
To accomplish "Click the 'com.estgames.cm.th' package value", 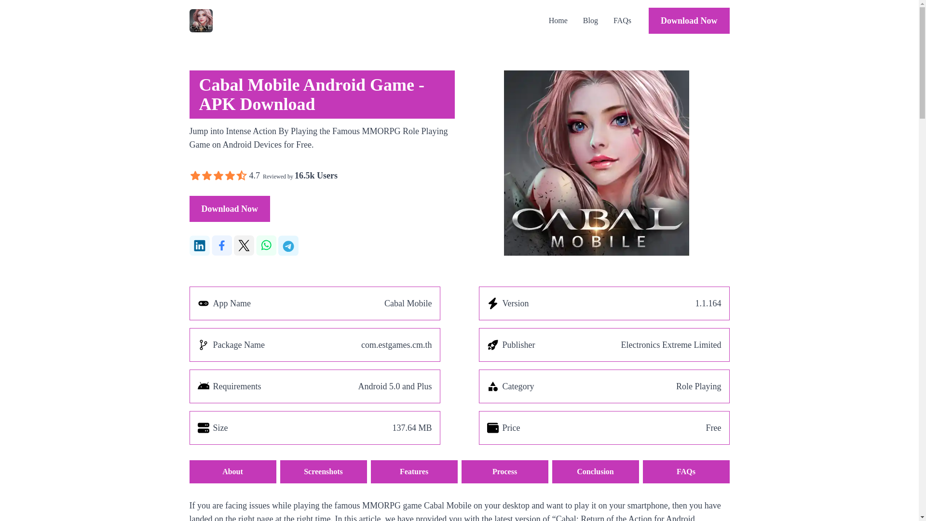I will (x=396, y=345).
